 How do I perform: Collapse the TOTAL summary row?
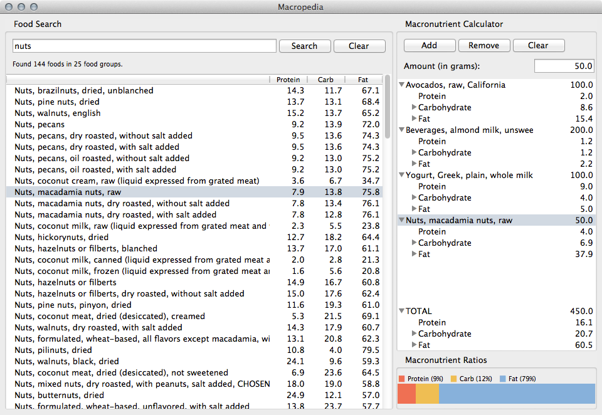click(x=401, y=311)
